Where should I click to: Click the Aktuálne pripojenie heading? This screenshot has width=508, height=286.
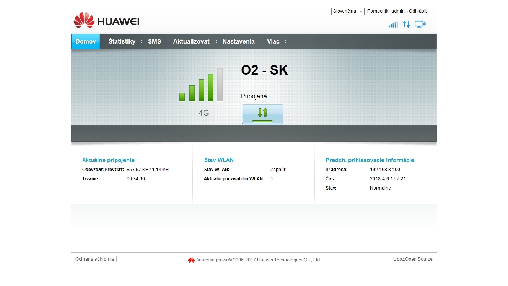tap(108, 160)
